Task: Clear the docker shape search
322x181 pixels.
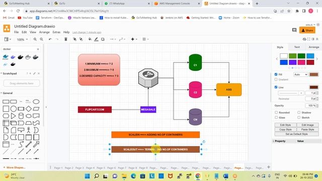Action: (38, 49)
